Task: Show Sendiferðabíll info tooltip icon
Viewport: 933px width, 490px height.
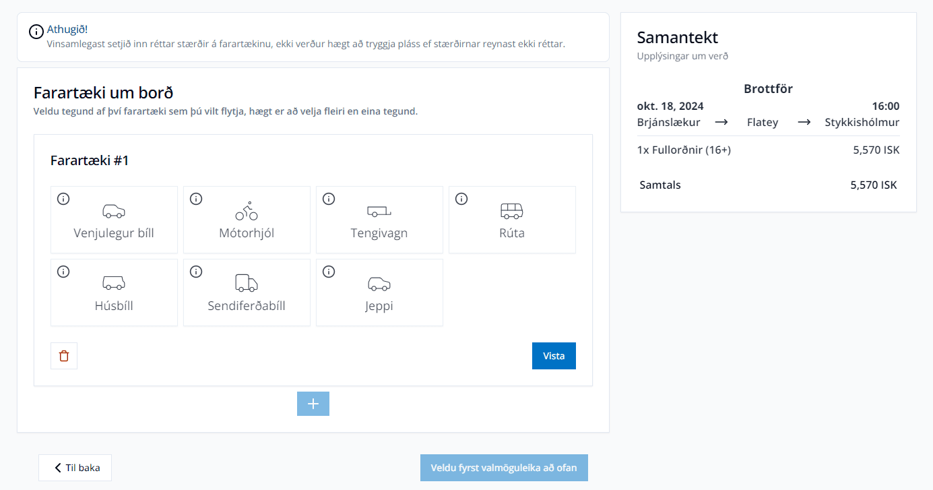Action: 196,272
